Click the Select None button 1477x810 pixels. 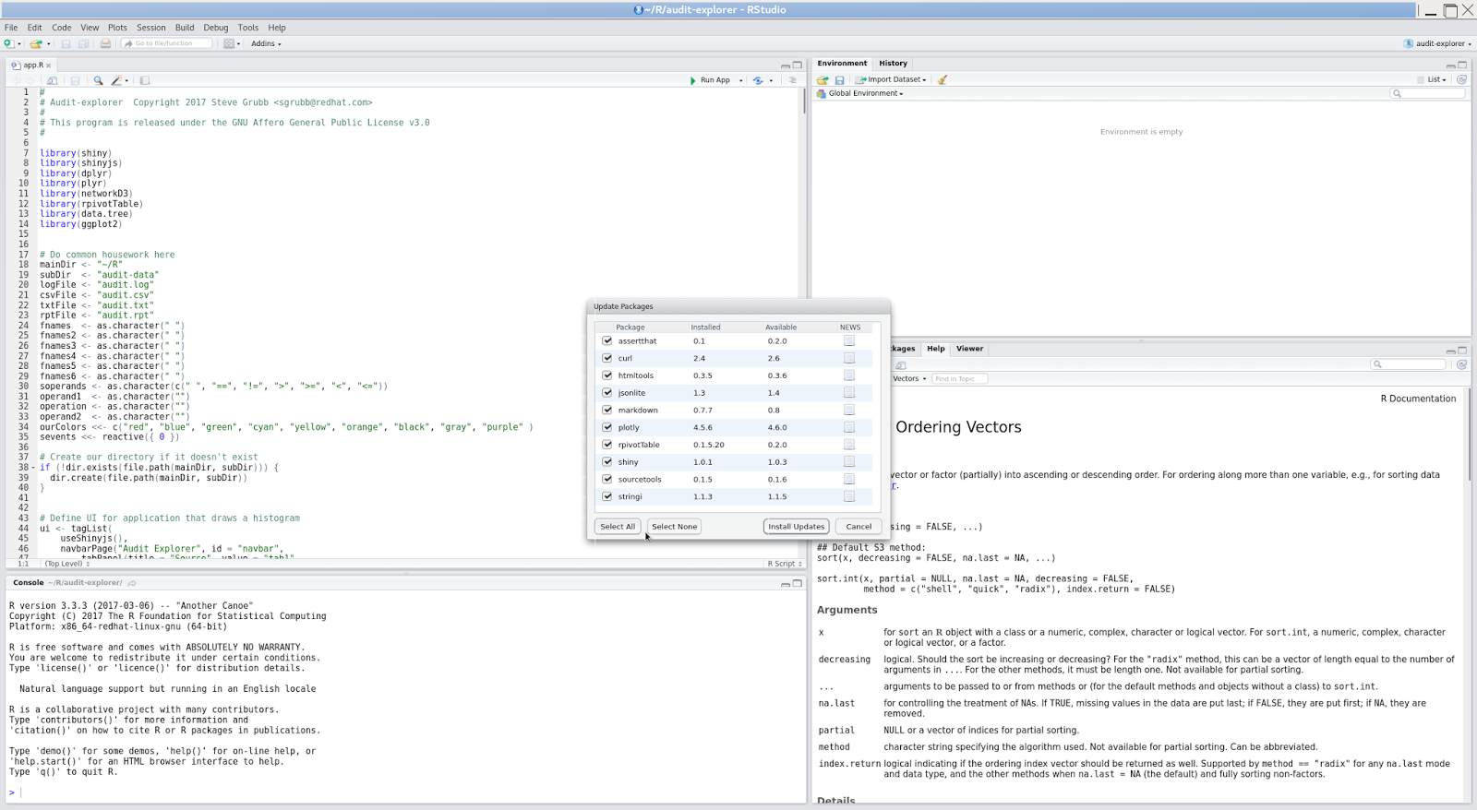pyautogui.click(x=675, y=527)
